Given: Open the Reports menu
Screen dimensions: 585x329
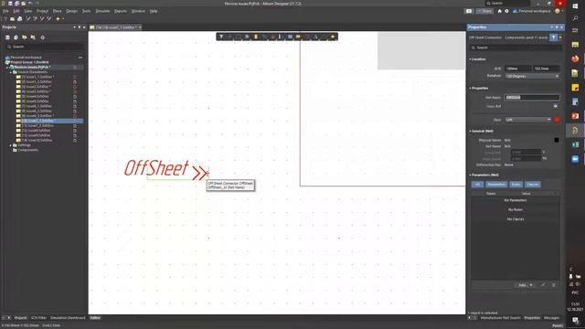Looking at the screenshot, I should (121, 11).
